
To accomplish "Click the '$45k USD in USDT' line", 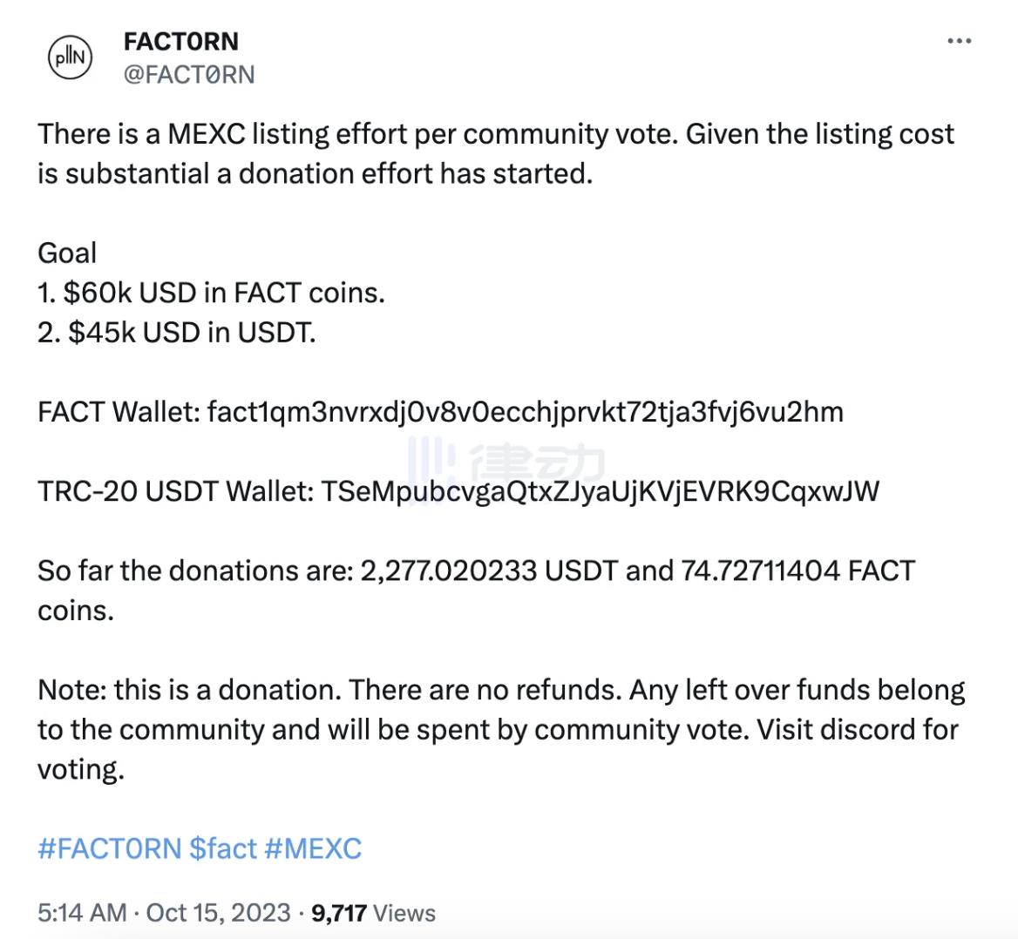I will click(177, 333).
